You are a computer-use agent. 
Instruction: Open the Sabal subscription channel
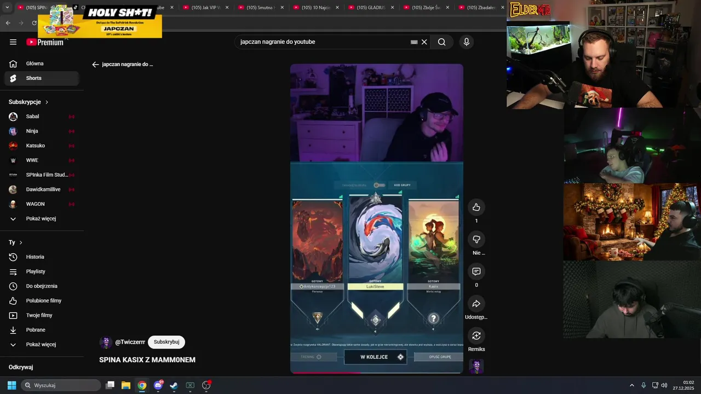click(42, 117)
